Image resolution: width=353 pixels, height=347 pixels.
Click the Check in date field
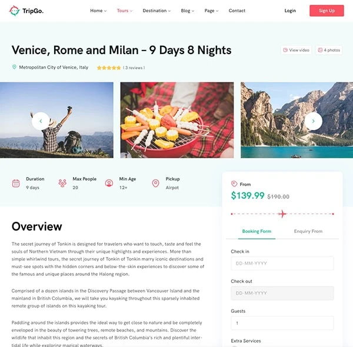[x=282, y=263]
